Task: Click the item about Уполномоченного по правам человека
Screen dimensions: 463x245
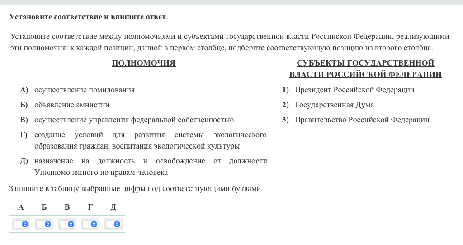Action: click(x=150, y=167)
